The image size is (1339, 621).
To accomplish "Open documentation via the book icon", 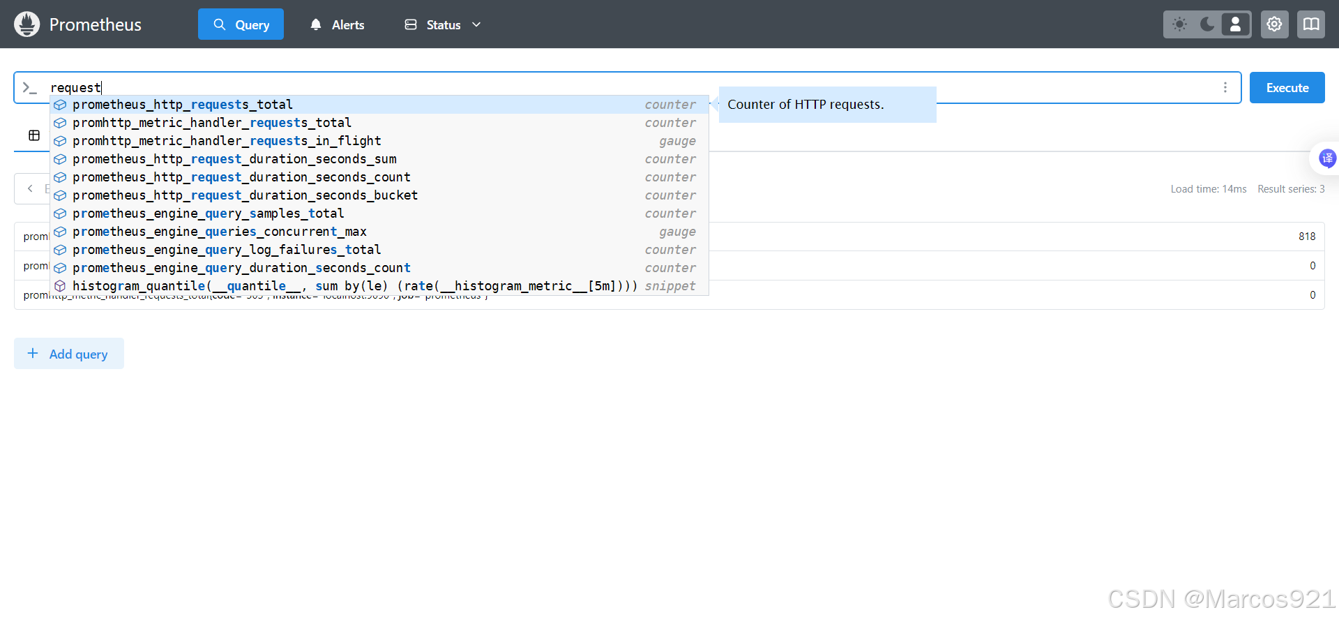I will [1311, 24].
